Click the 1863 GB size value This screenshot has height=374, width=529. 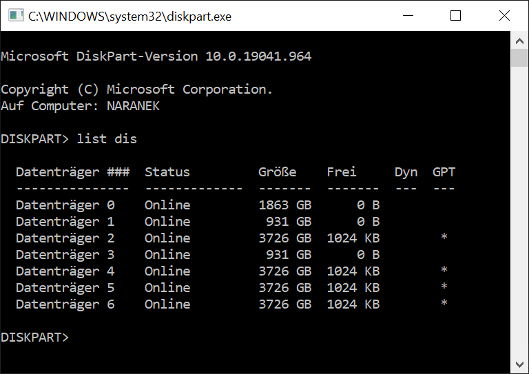point(285,205)
